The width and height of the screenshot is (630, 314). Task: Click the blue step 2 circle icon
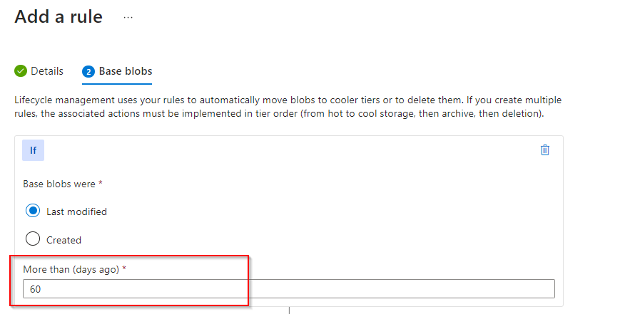pos(88,71)
